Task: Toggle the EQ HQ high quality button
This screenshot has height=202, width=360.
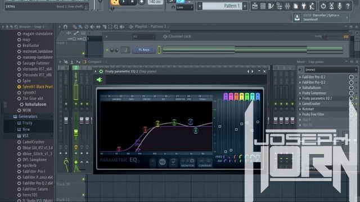Action: pos(163,162)
